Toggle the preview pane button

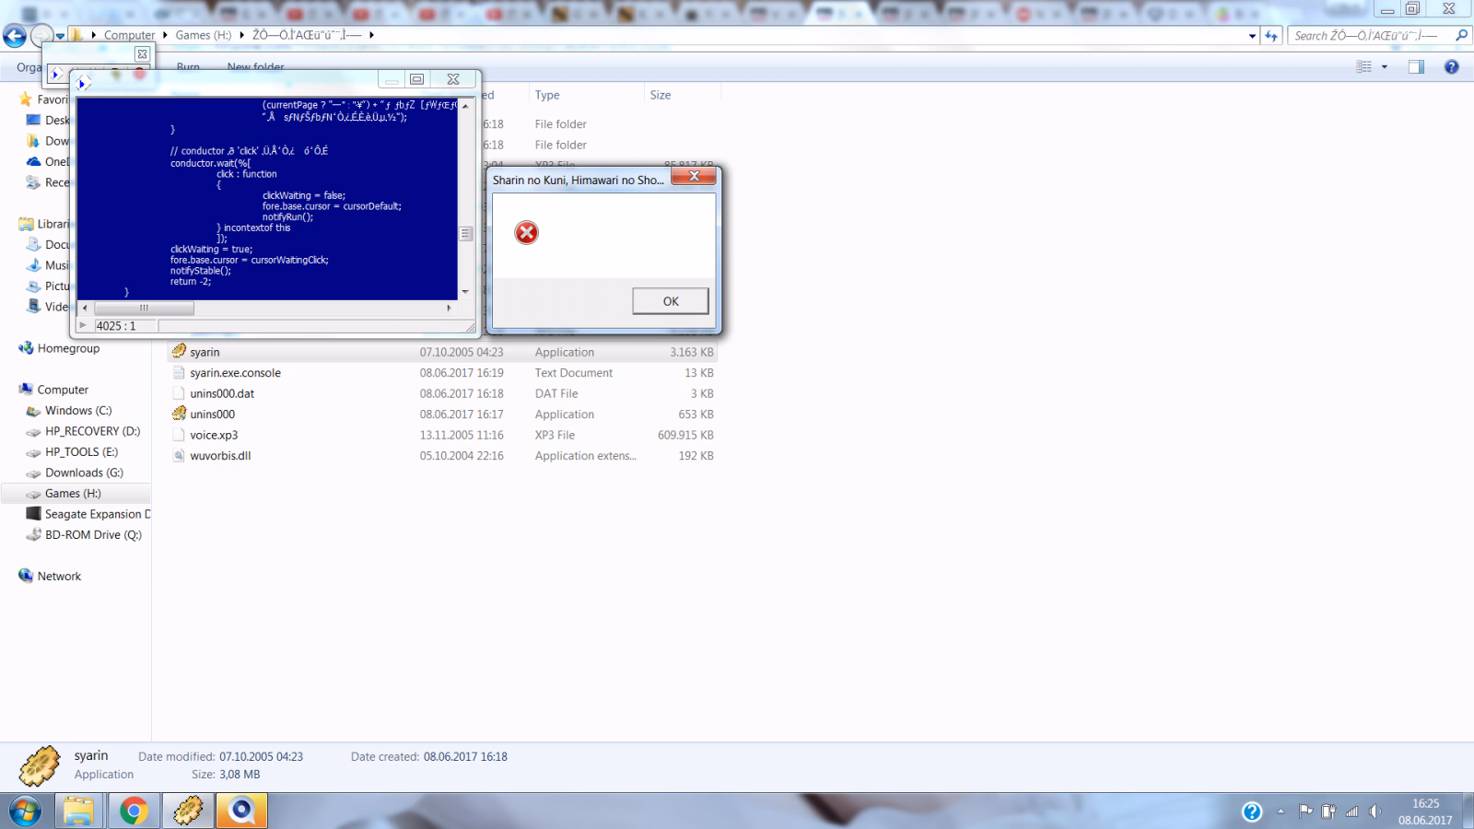click(x=1416, y=67)
